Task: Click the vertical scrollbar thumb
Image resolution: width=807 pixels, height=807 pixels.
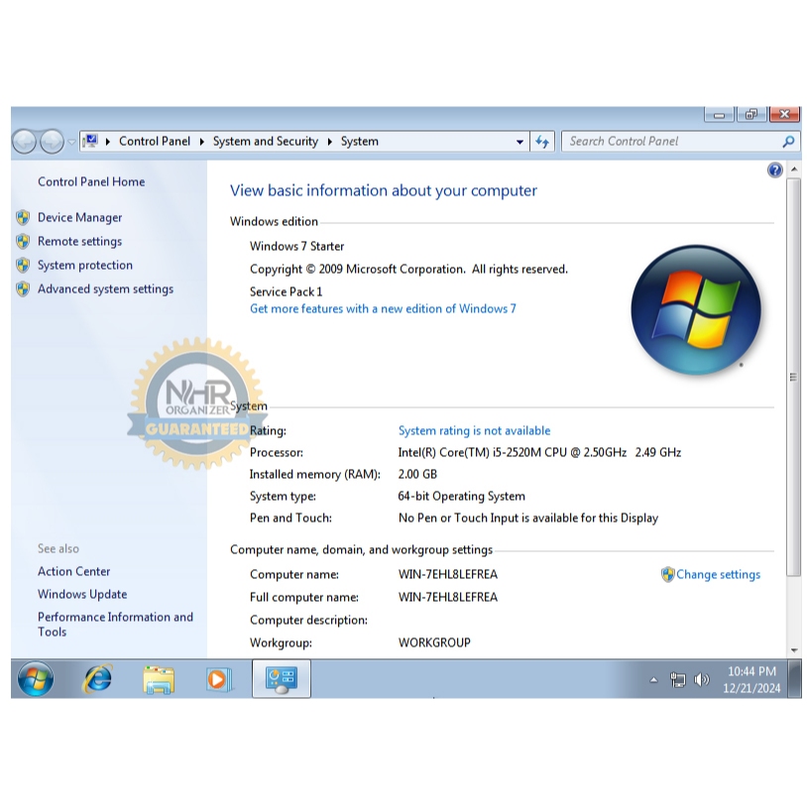Action: (794, 377)
